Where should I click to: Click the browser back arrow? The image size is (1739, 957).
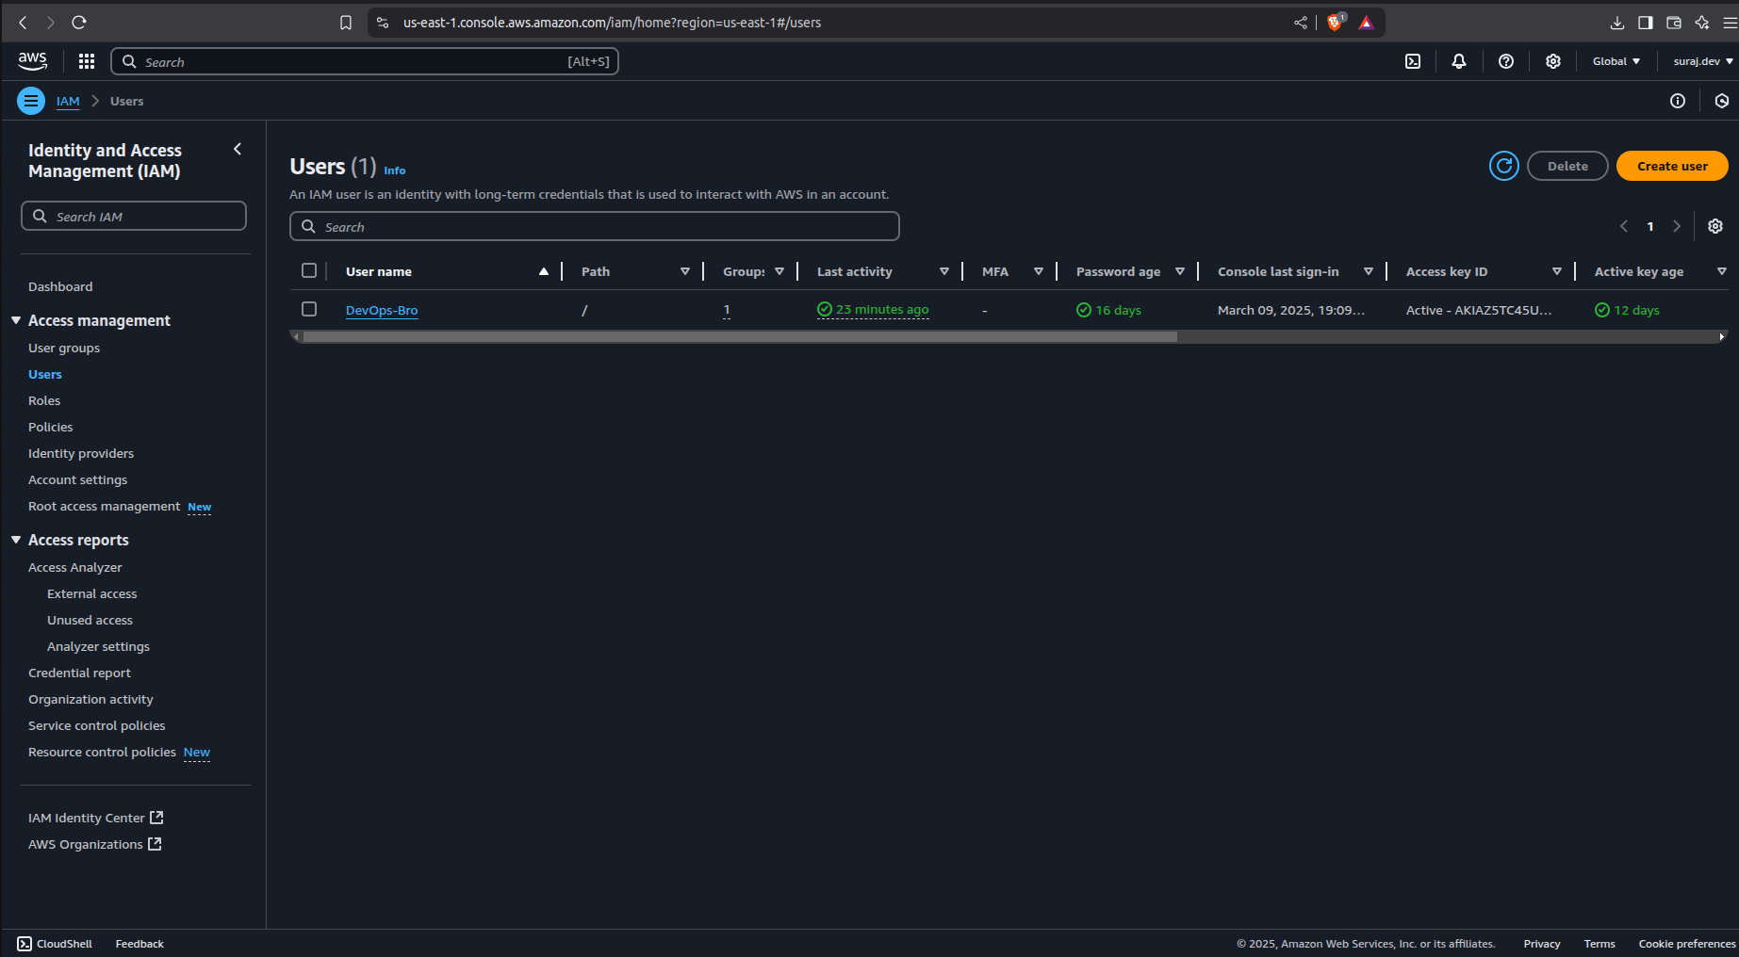click(x=24, y=23)
